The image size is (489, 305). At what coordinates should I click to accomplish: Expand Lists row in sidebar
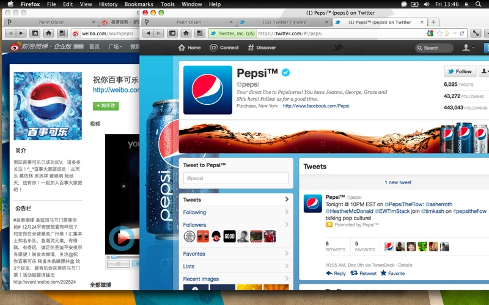(x=236, y=267)
